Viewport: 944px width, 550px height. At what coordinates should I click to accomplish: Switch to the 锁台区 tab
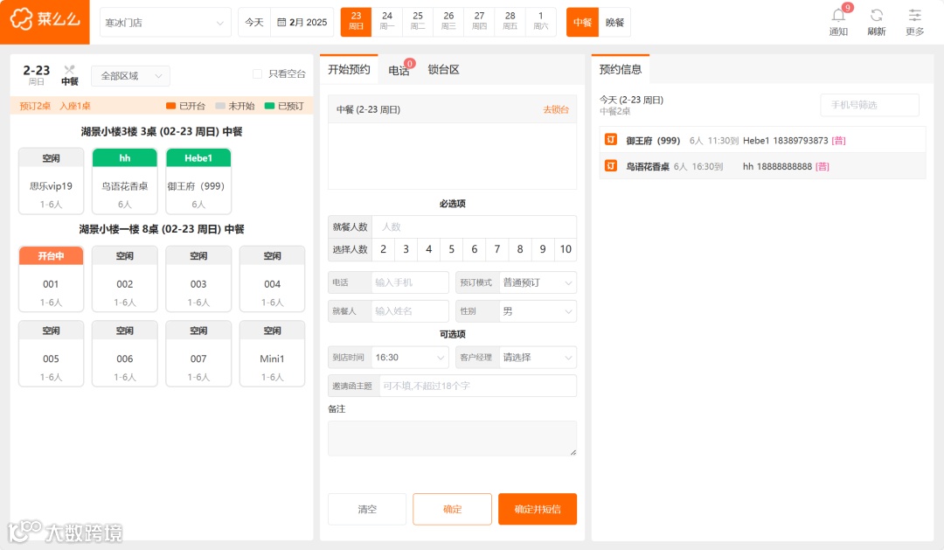coord(443,70)
